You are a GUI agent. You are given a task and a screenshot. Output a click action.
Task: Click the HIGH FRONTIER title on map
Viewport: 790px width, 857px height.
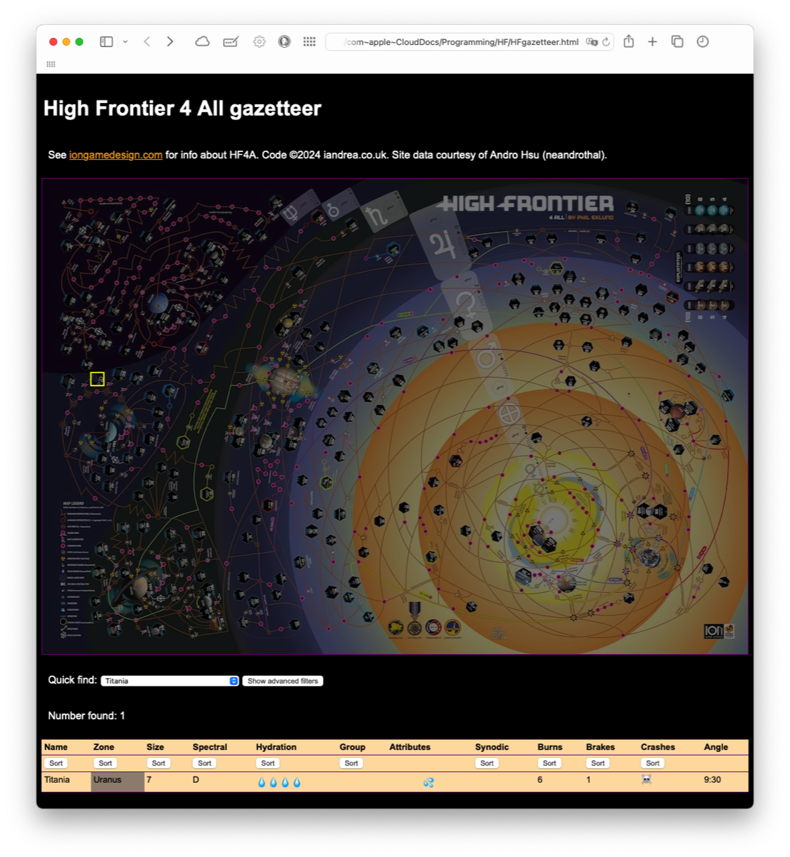coord(526,204)
